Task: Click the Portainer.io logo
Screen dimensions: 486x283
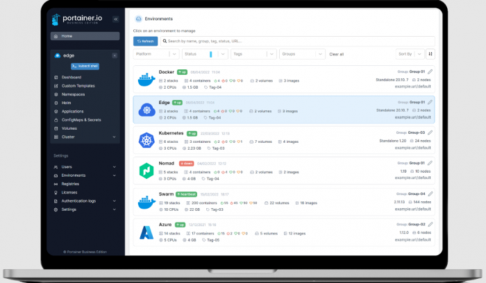Action: click(76, 19)
